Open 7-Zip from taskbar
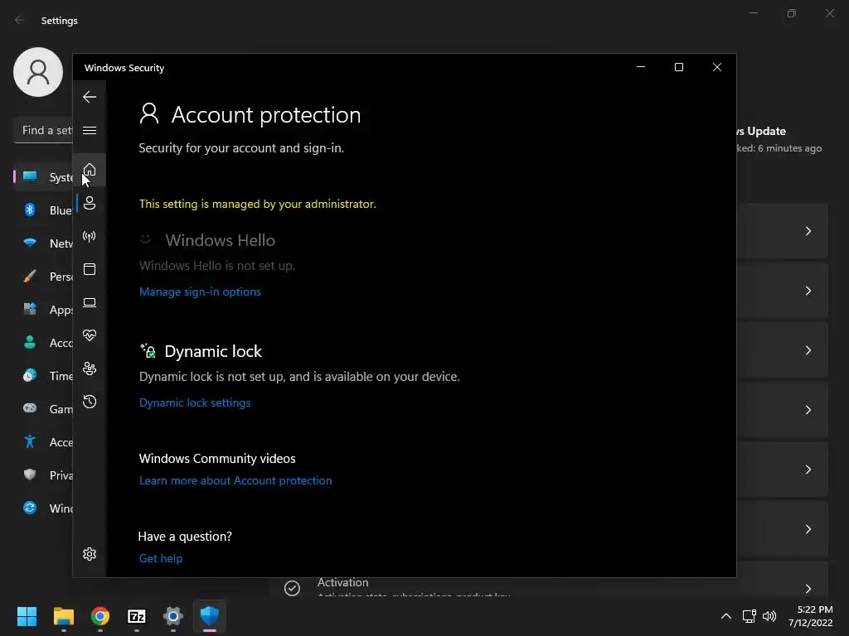 [x=137, y=616]
